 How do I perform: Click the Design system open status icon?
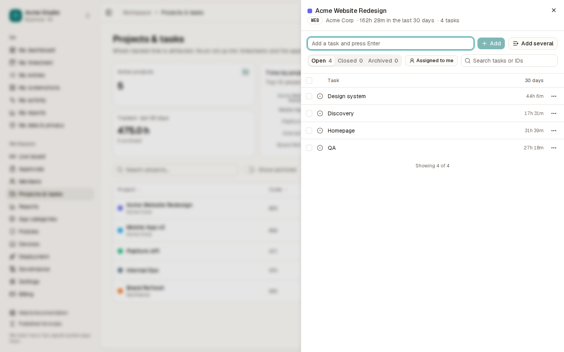coord(320,96)
